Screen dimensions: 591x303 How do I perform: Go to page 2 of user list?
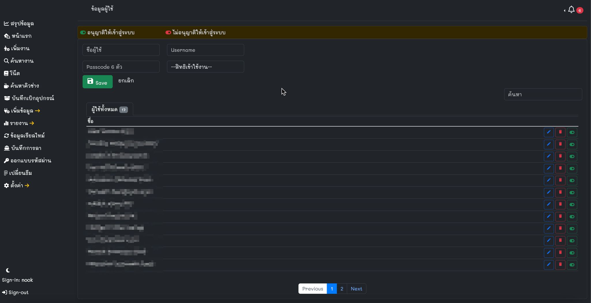click(x=342, y=289)
